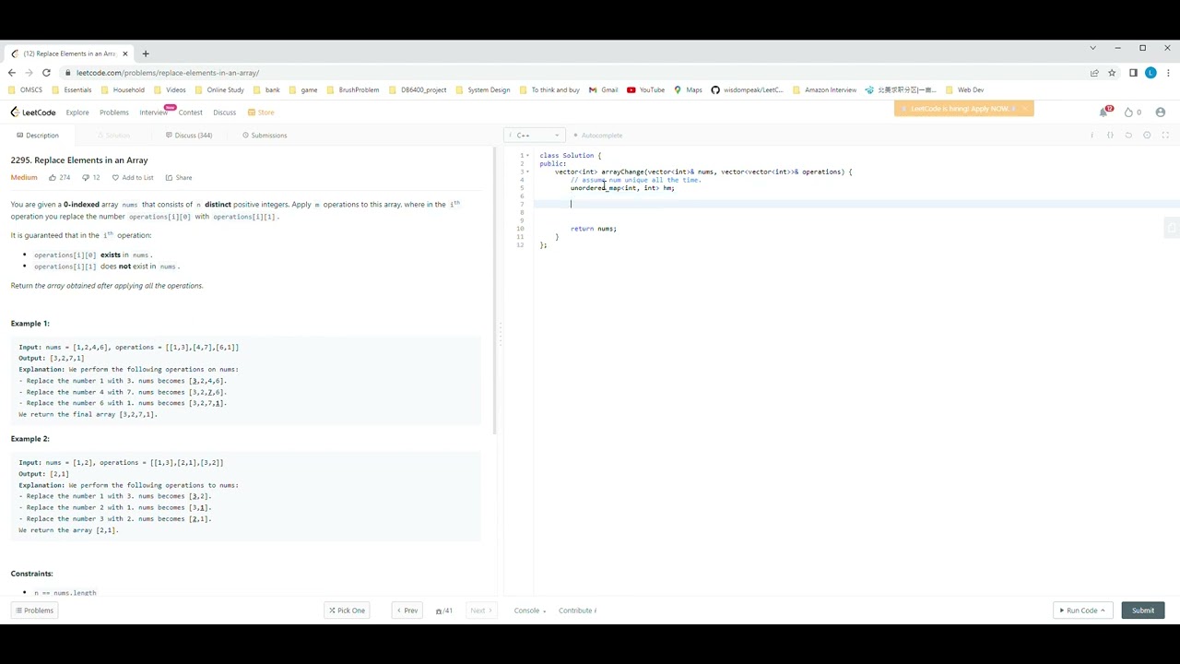
Task: Open the Problems nav menu item
Action: [x=114, y=113]
